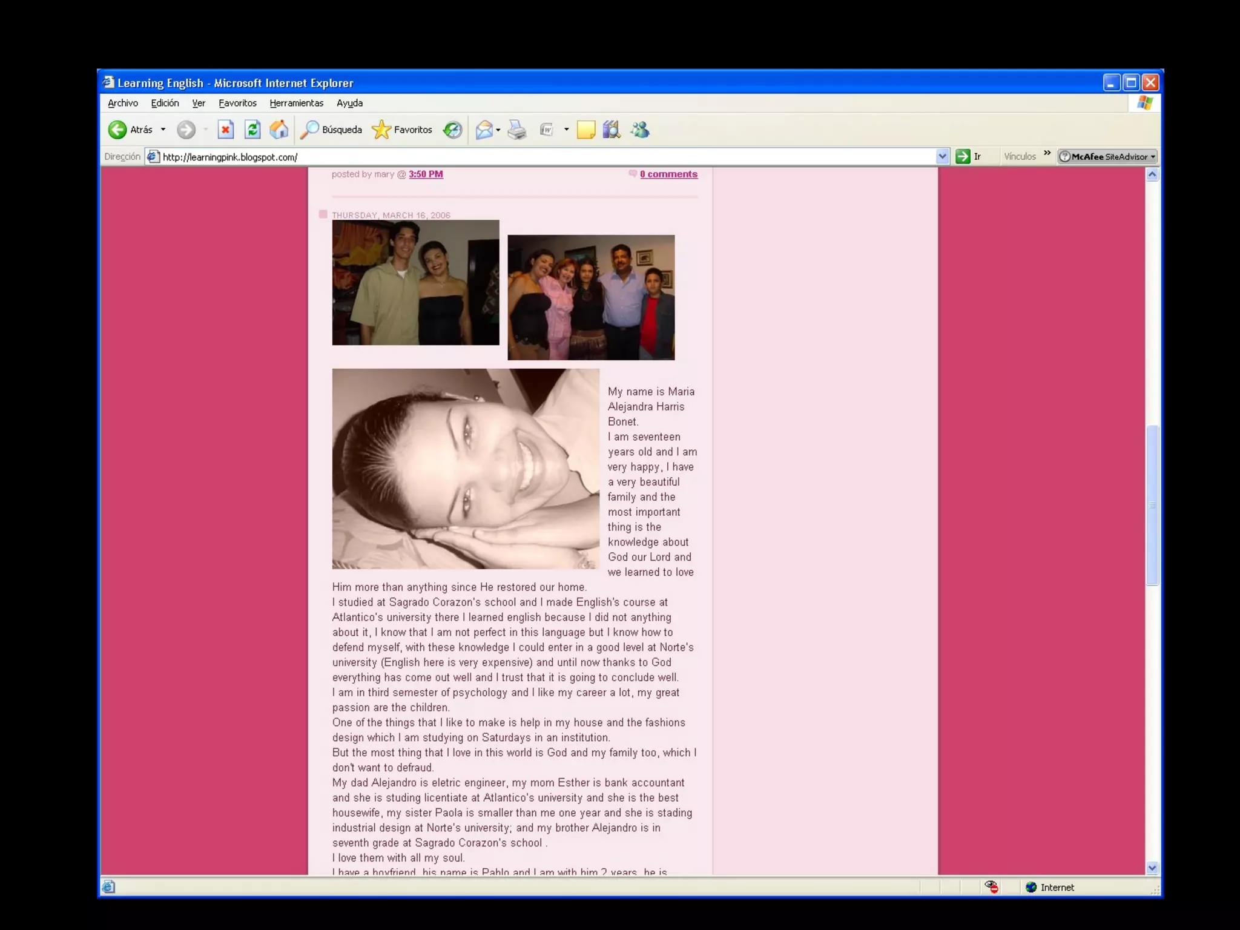
Task: Click the 0 comments link
Action: (668, 174)
